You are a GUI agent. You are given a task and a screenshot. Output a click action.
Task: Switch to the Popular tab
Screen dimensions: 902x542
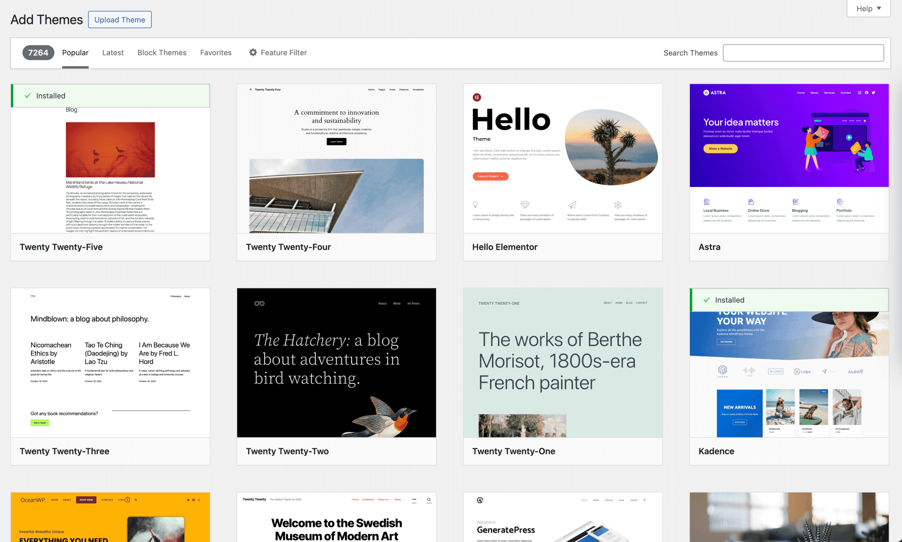pyautogui.click(x=75, y=52)
